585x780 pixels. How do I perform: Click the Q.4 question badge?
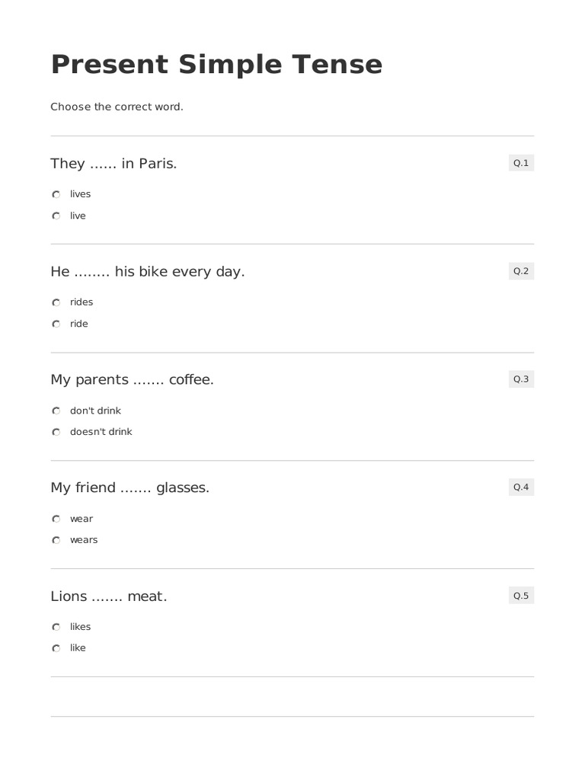pyautogui.click(x=521, y=487)
